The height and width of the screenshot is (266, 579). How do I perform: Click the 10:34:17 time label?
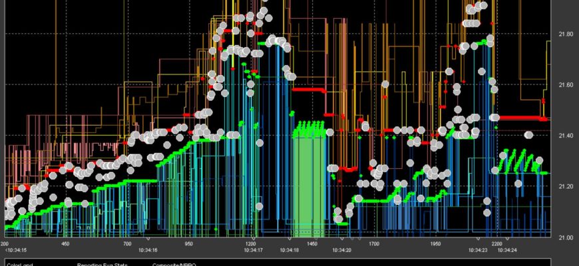253,250
